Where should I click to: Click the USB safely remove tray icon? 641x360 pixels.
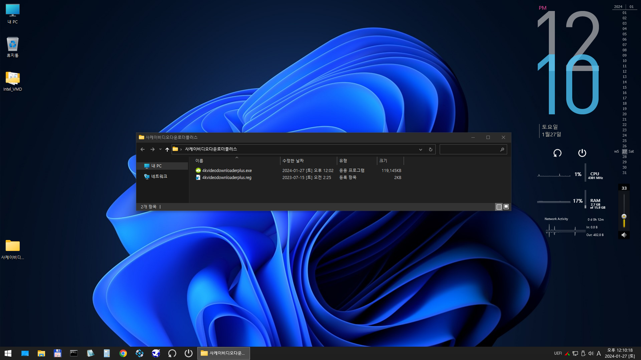(x=583, y=353)
